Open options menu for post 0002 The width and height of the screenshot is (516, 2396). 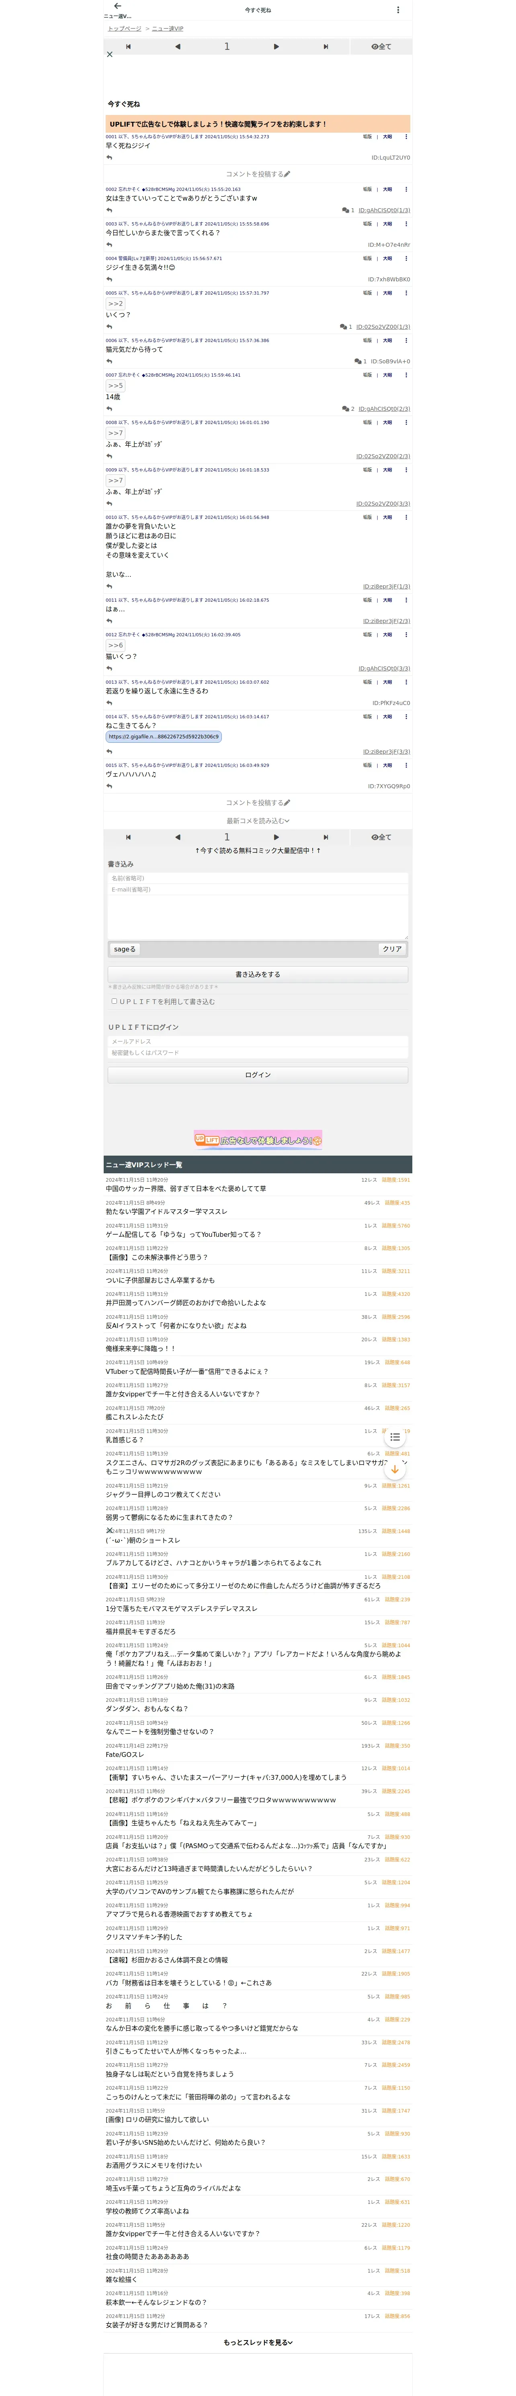405,189
